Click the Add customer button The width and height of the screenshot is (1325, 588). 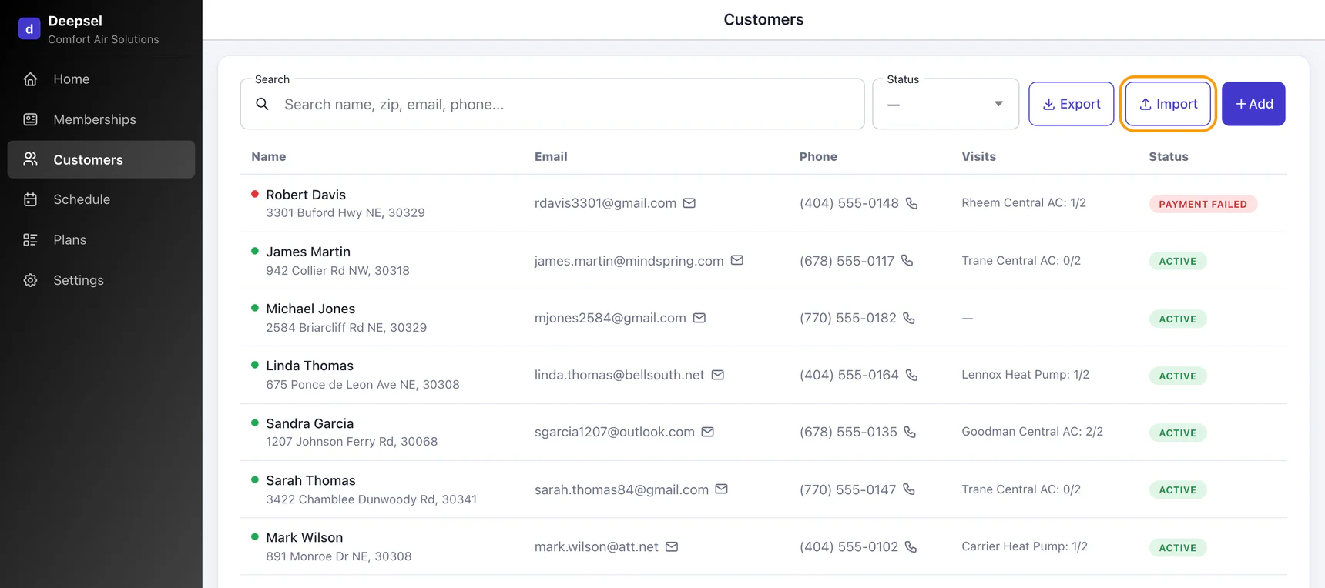(x=1253, y=104)
